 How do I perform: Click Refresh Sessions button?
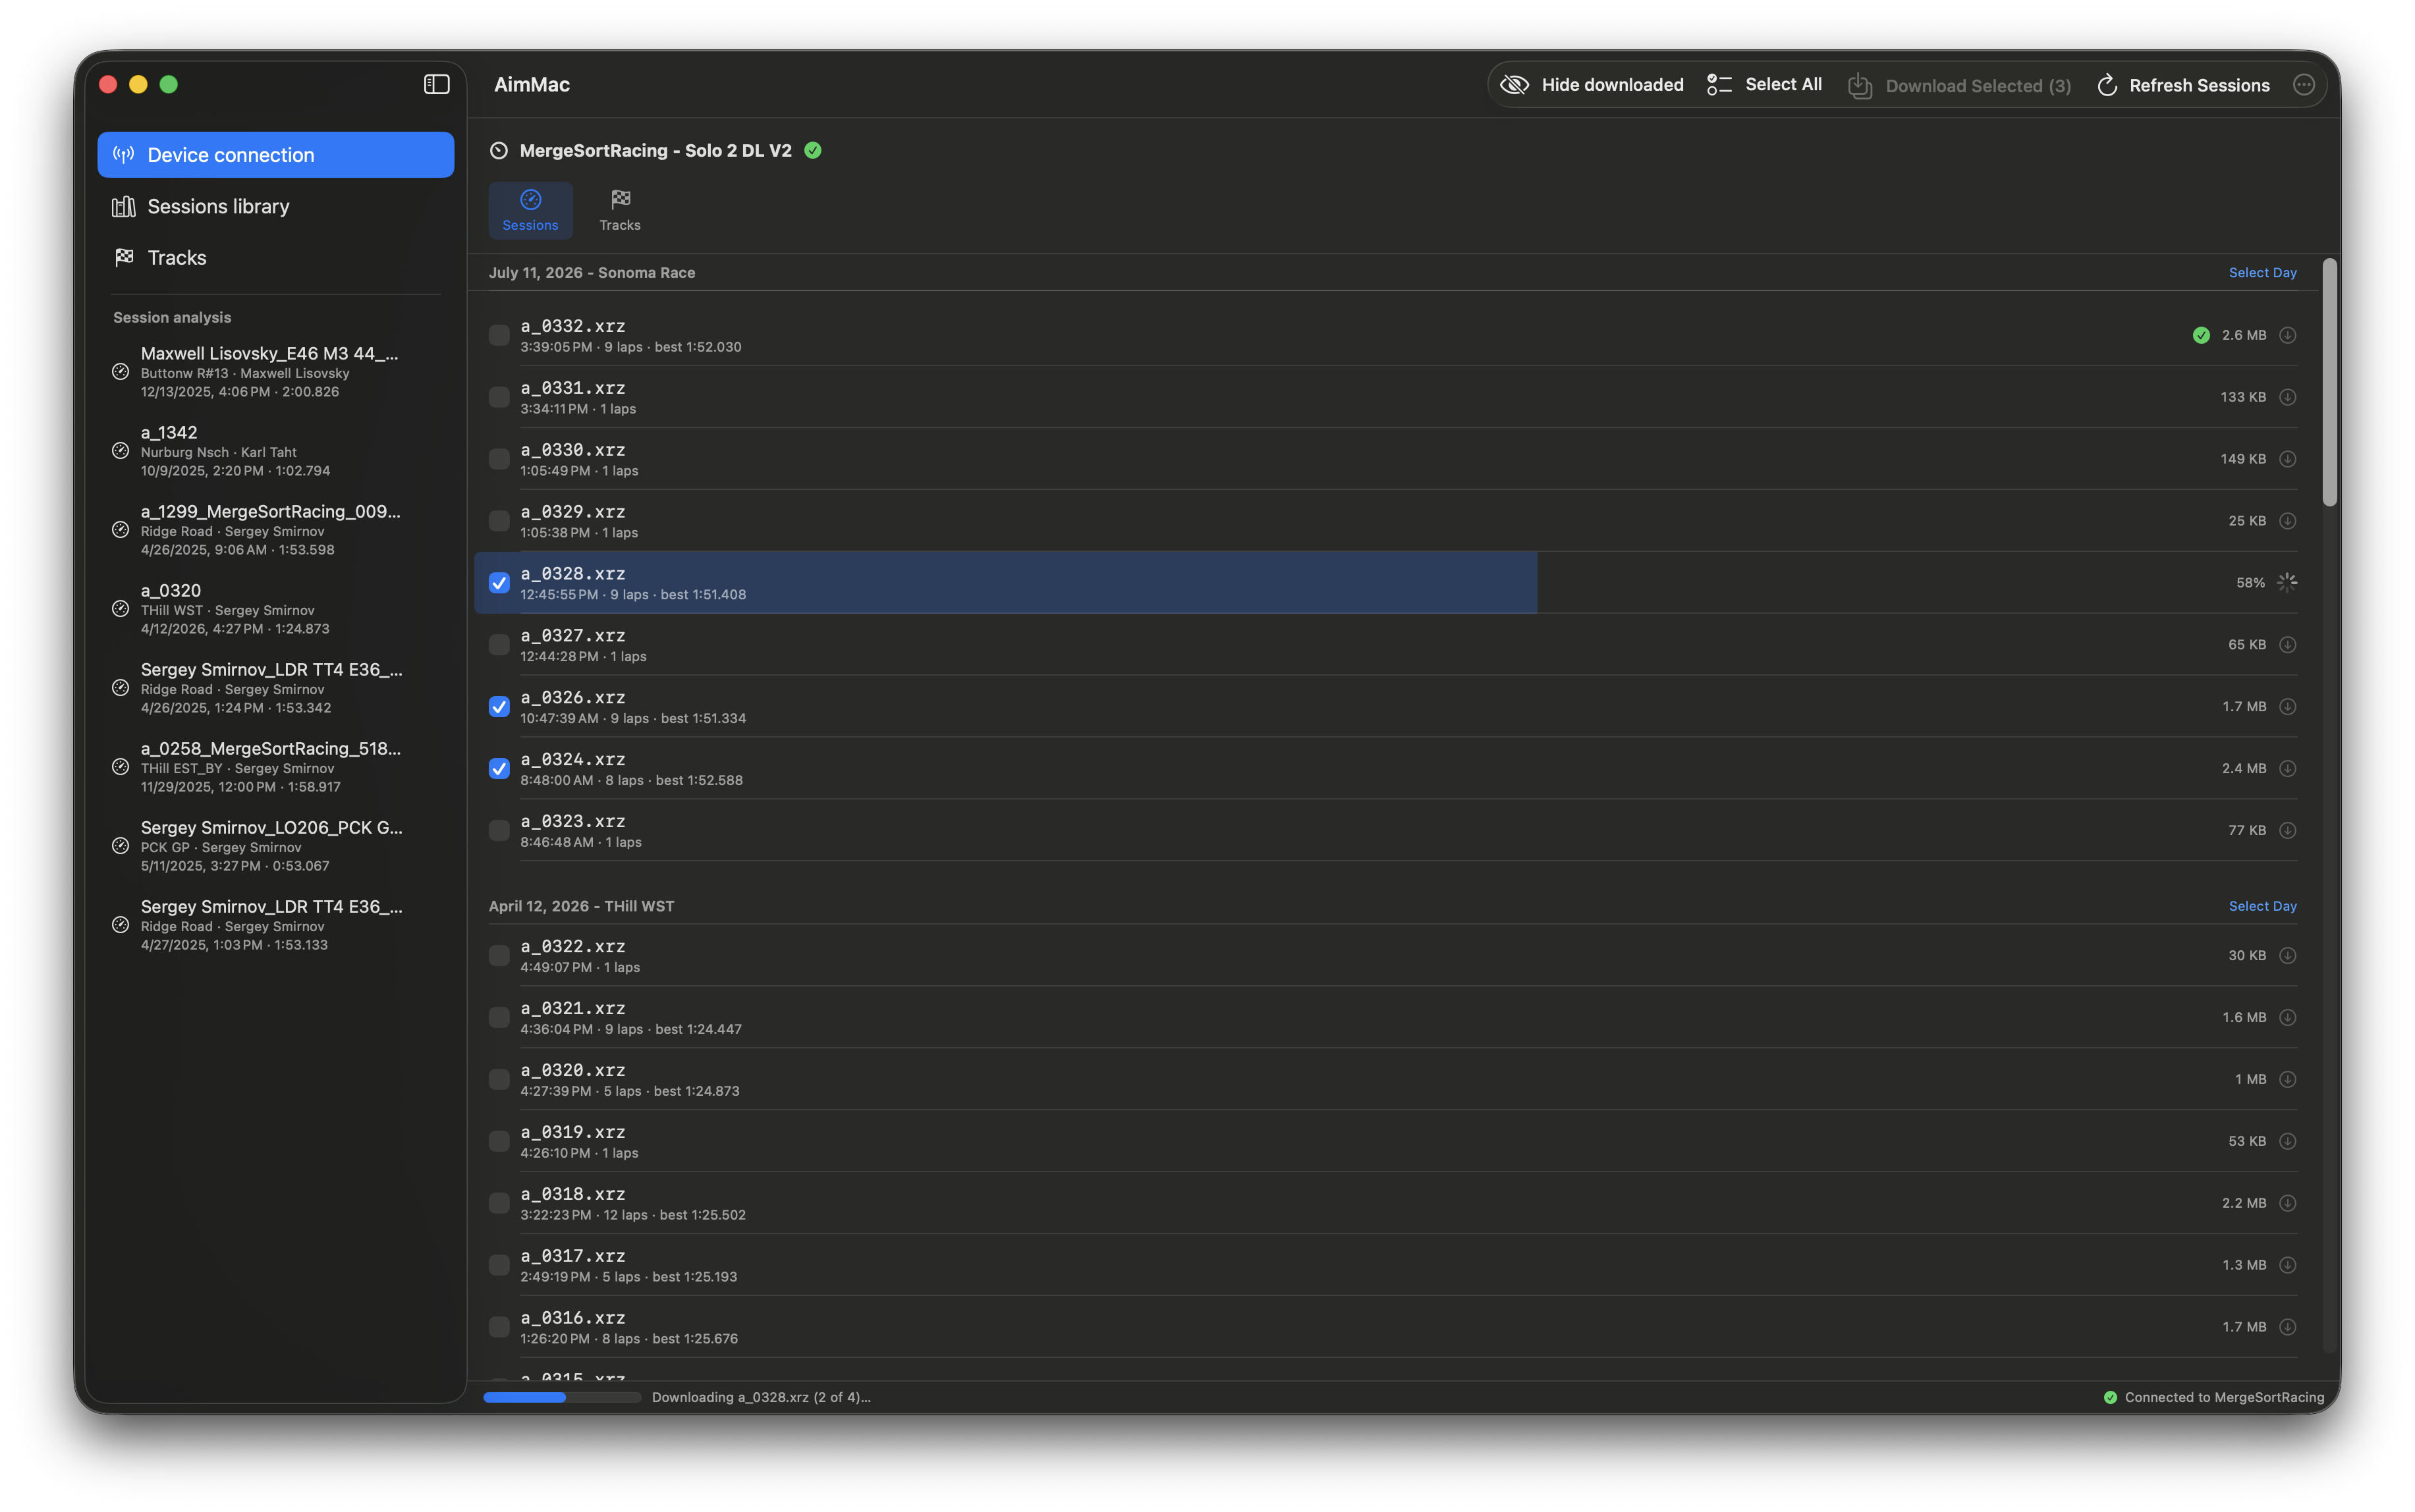tap(2183, 86)
